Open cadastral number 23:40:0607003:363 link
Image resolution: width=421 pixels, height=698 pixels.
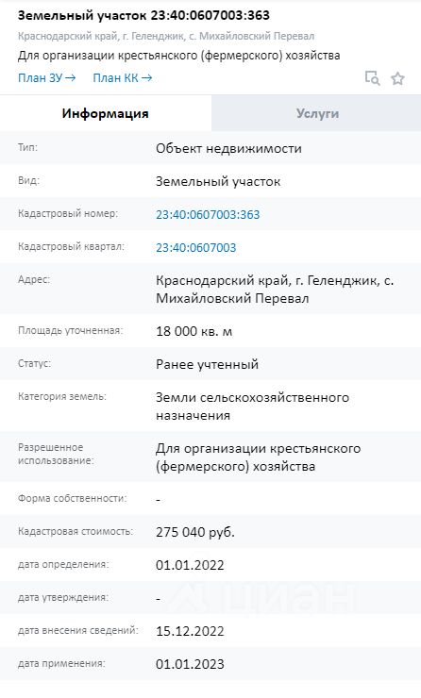pos(208,214)
